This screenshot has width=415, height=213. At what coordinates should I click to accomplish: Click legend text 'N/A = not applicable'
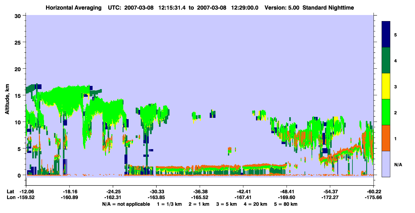coord(126,204)
